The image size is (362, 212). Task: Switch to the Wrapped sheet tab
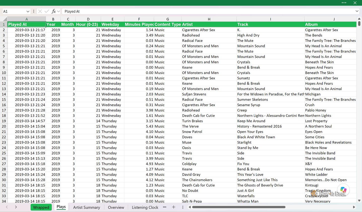[x=41, y=207]
